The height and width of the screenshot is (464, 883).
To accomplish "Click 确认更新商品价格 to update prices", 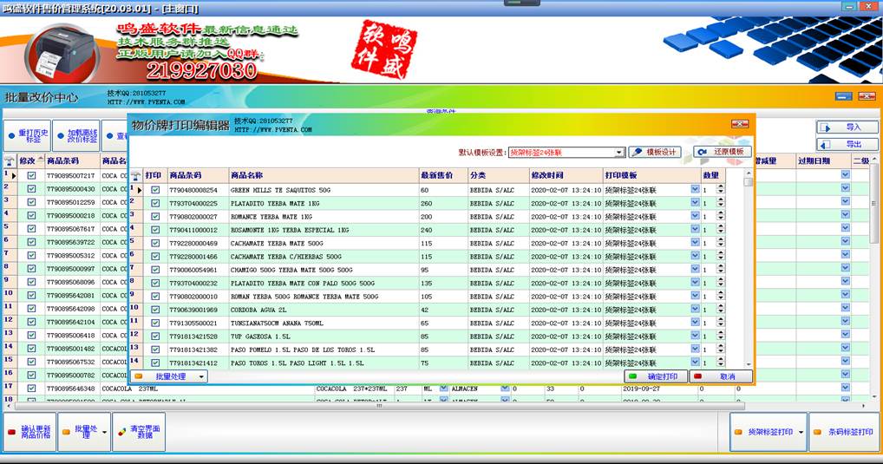I will [x=29, y=431].
